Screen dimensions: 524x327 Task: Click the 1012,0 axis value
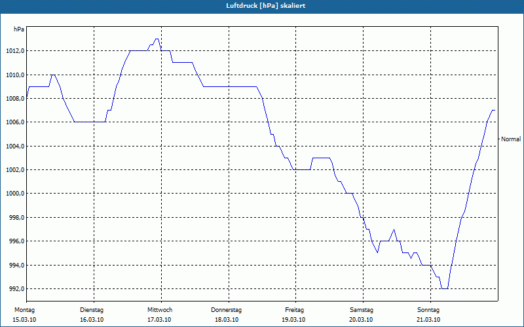tap(16, 51)
